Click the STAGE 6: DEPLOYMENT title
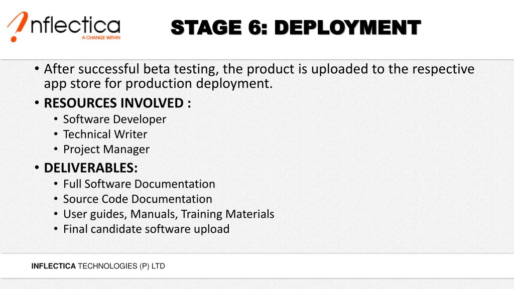This screenshot has width=514, height=289. click(296, 28)
